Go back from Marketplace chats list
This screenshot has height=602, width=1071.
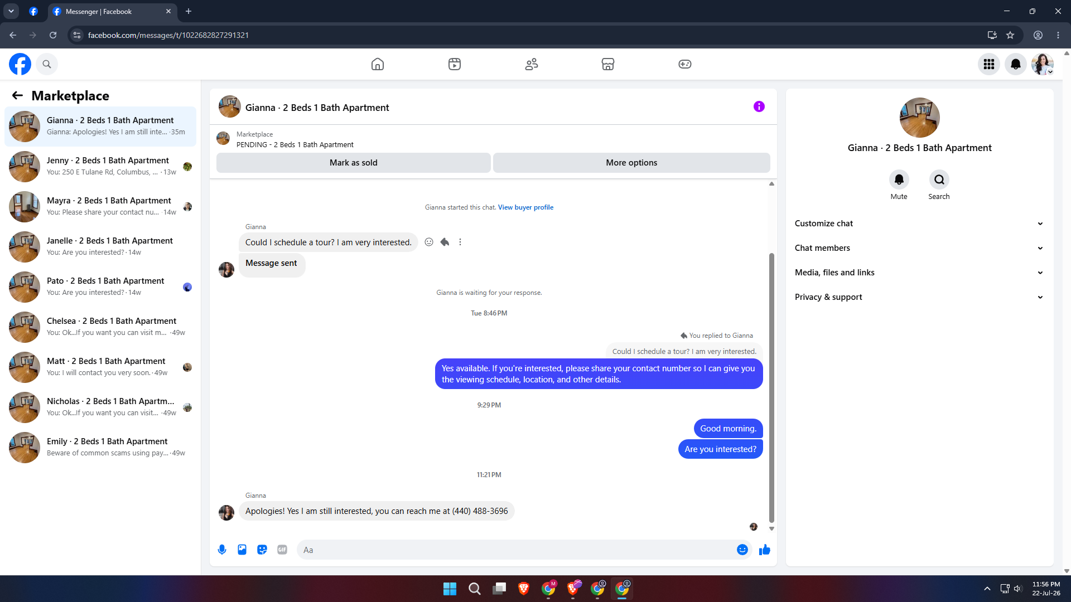pos(18,95)
